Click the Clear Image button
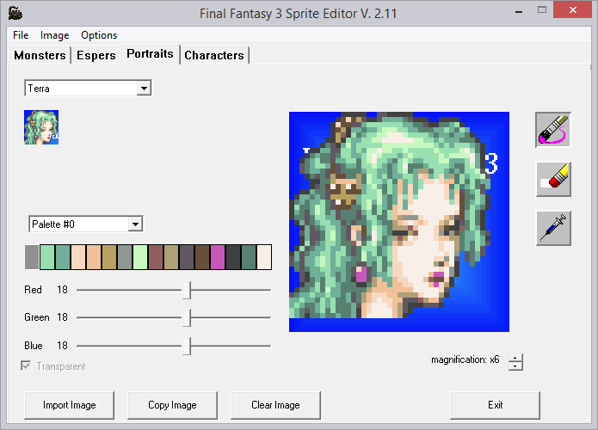This screenshot has width=598, height=430. [x=275, y=405]
